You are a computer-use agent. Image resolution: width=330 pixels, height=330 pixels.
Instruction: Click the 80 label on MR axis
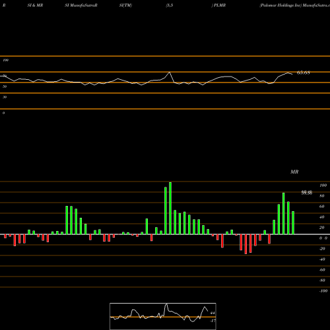321,196
